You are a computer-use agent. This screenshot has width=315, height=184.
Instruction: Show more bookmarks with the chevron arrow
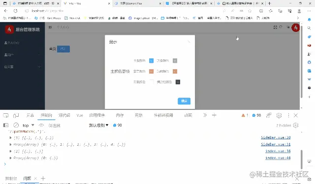[298, 18]
